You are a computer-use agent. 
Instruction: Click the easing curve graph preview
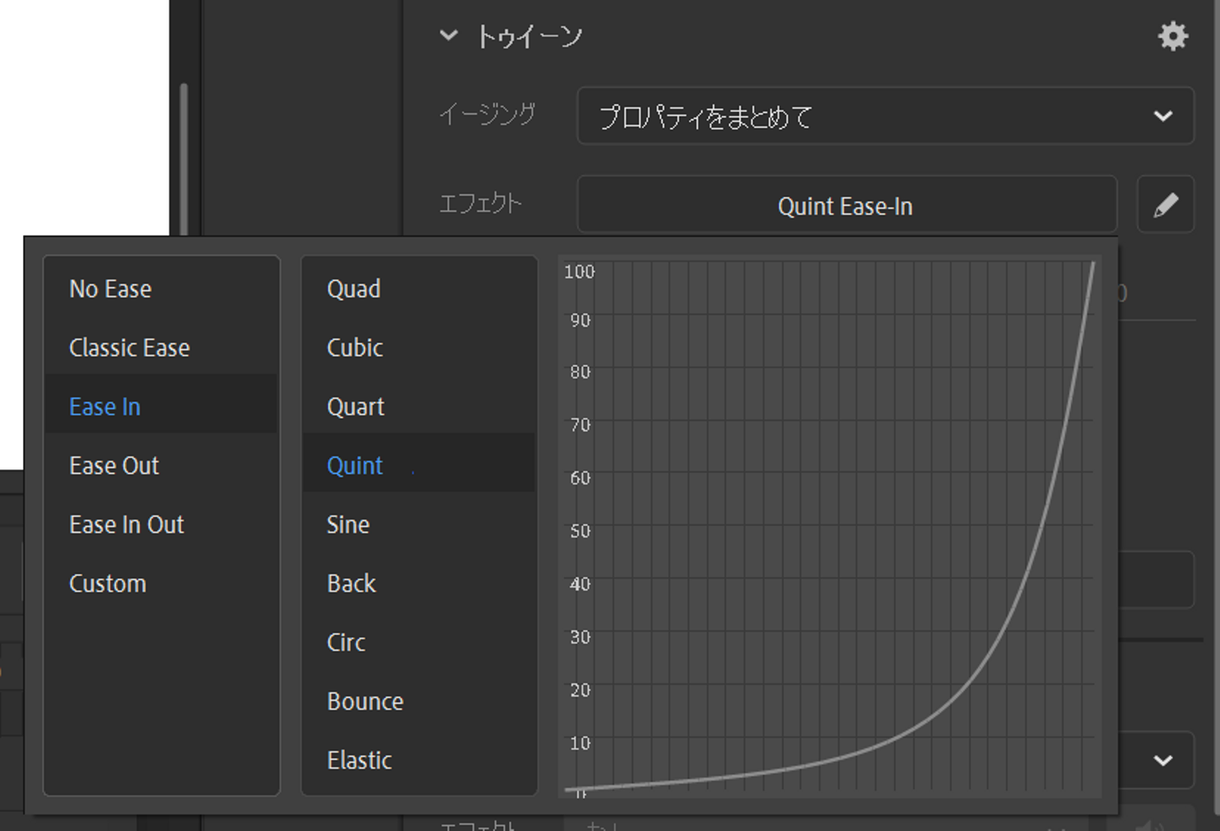tap(830, 527)
